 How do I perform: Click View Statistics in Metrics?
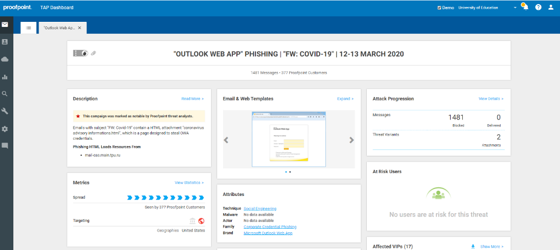click(x=189, y=183)
